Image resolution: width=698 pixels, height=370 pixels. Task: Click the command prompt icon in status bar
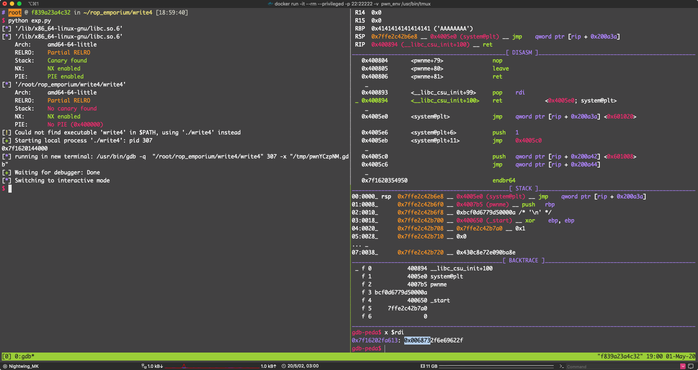562,366
